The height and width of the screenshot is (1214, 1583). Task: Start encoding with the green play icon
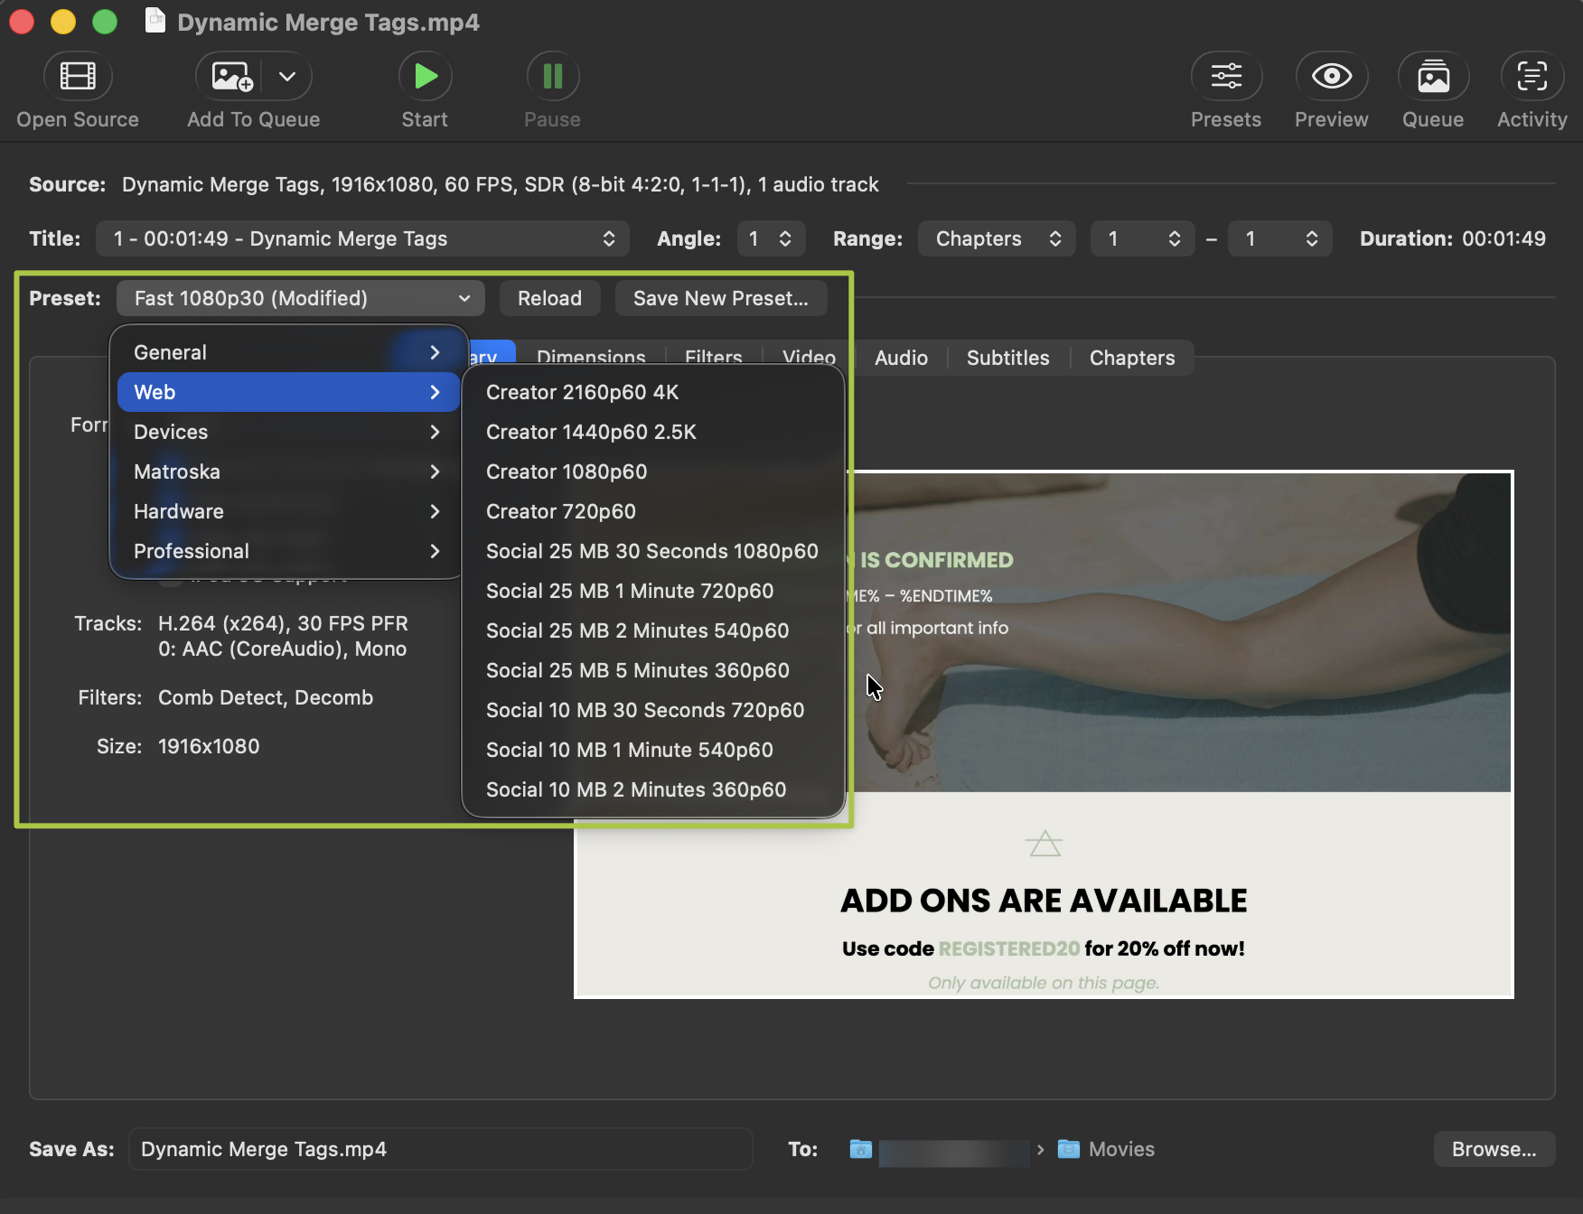425,76
